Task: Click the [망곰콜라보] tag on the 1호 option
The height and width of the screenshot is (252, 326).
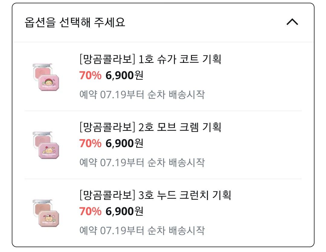Action: pos(107,59)
